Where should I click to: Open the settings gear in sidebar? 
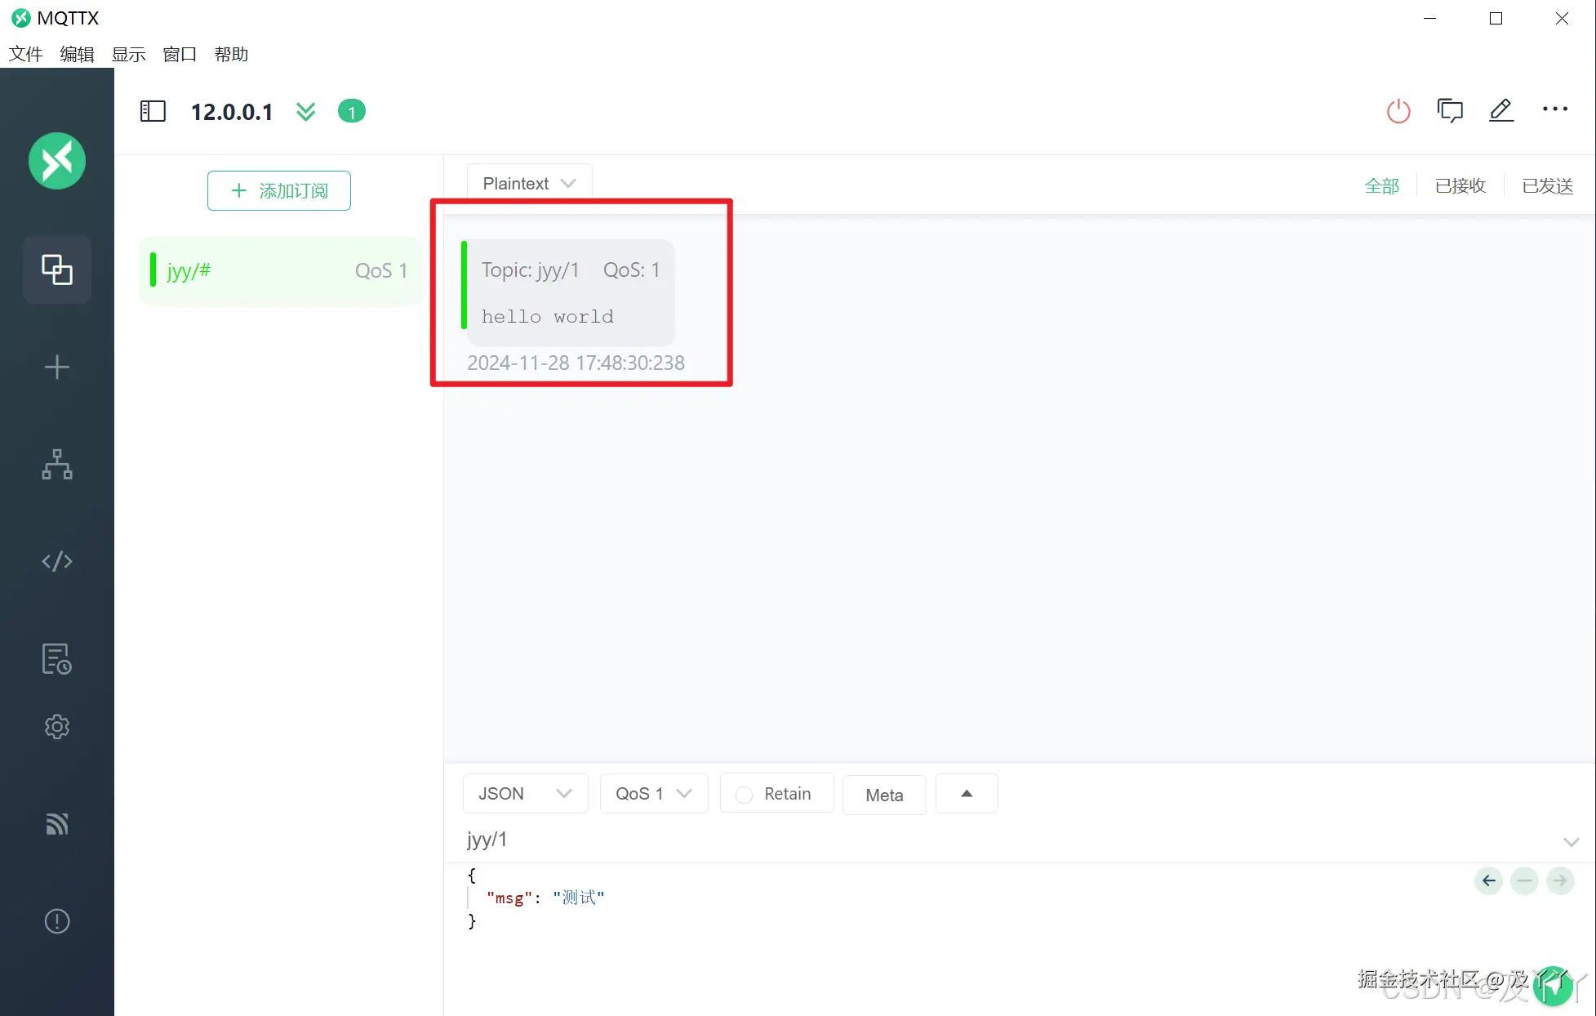[57, 726]
